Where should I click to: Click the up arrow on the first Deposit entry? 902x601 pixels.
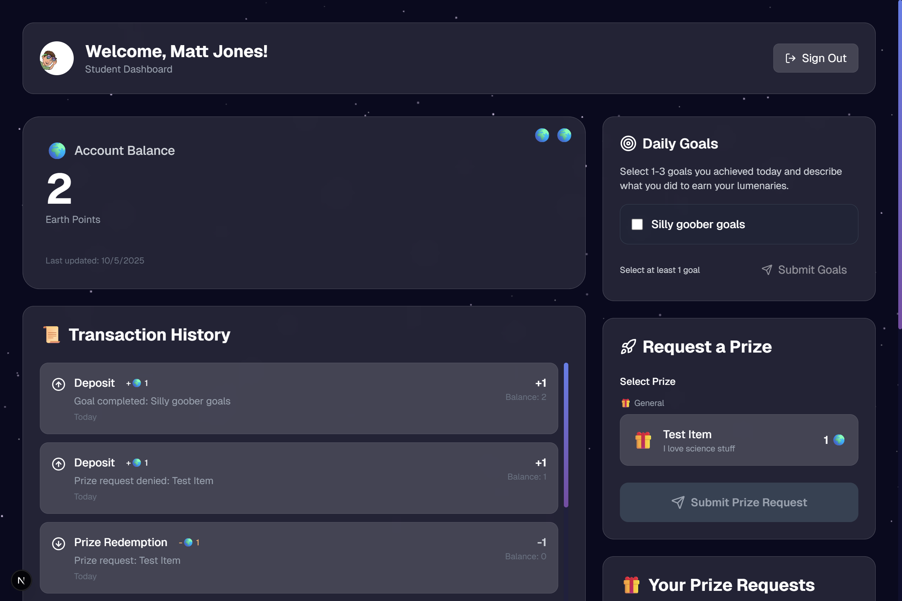point(59,384)
